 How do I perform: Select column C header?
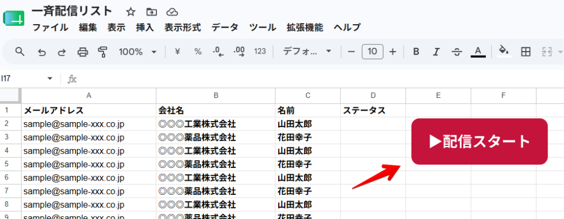point(308,95)
